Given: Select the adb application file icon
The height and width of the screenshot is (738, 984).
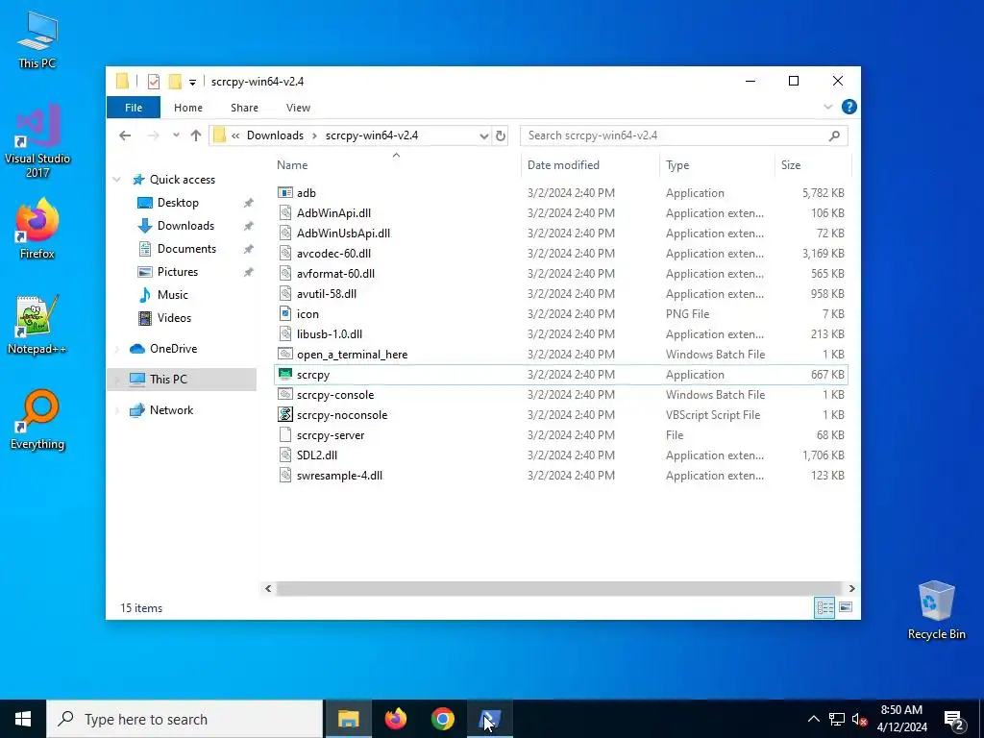Looking at the screenshot, I should pyautogui.click(x=284, y=192).
